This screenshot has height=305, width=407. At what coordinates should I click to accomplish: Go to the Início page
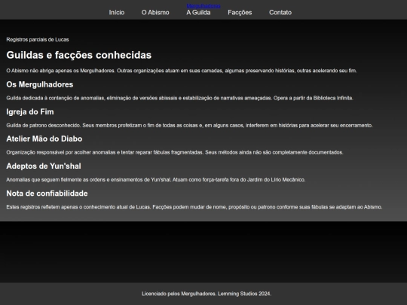click(117, 13)
